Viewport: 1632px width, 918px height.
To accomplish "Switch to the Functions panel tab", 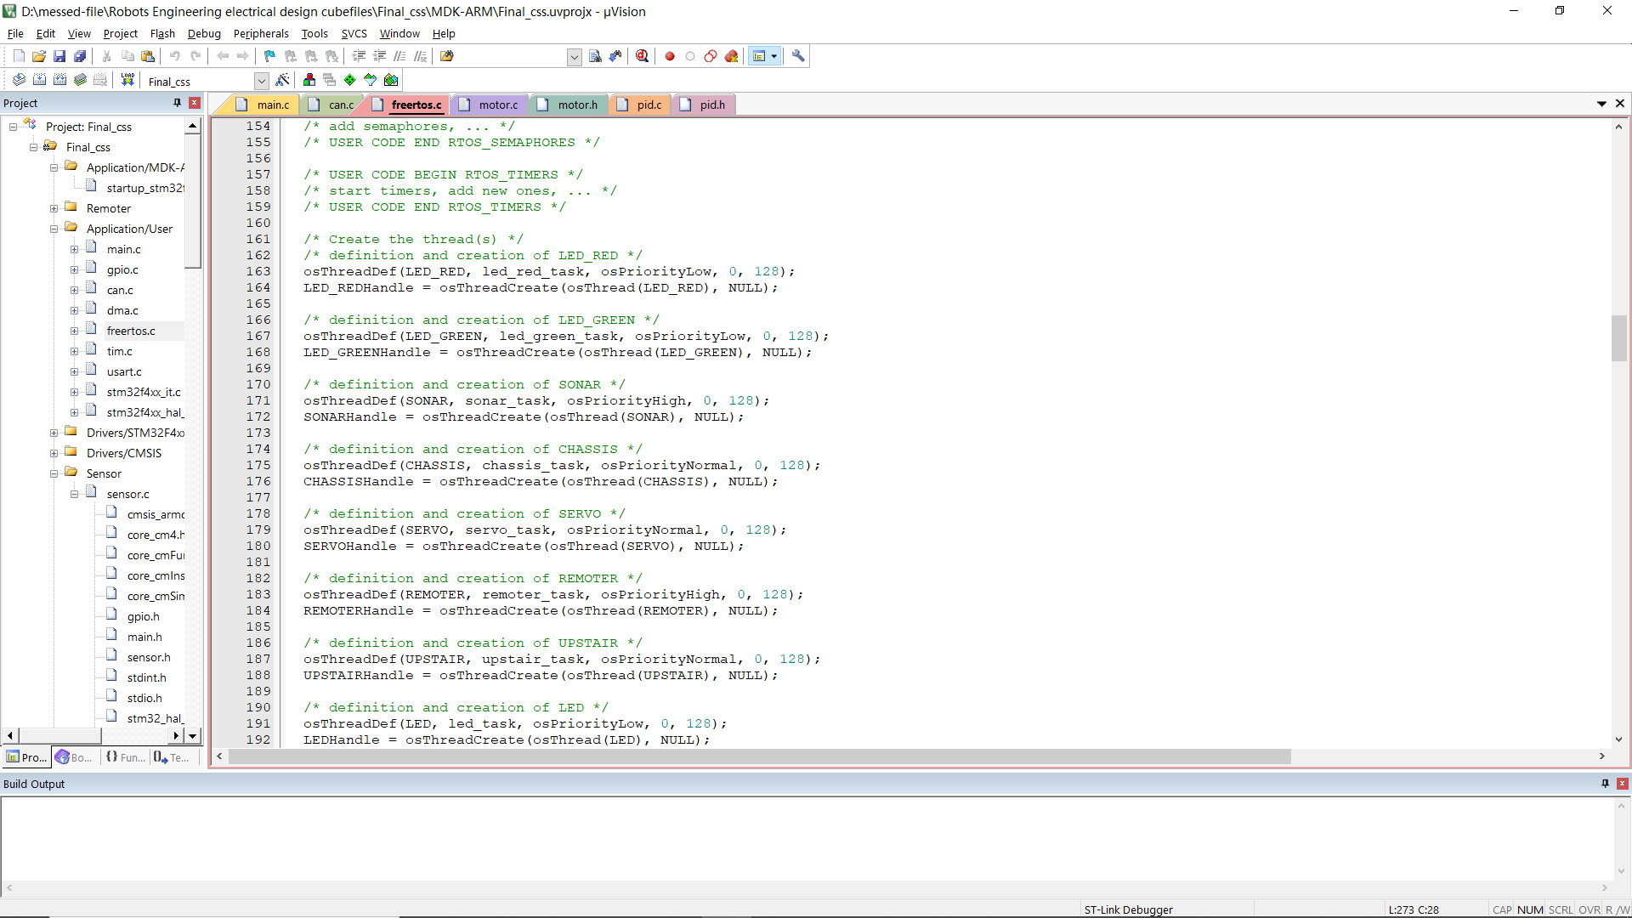I will [126, 757].
